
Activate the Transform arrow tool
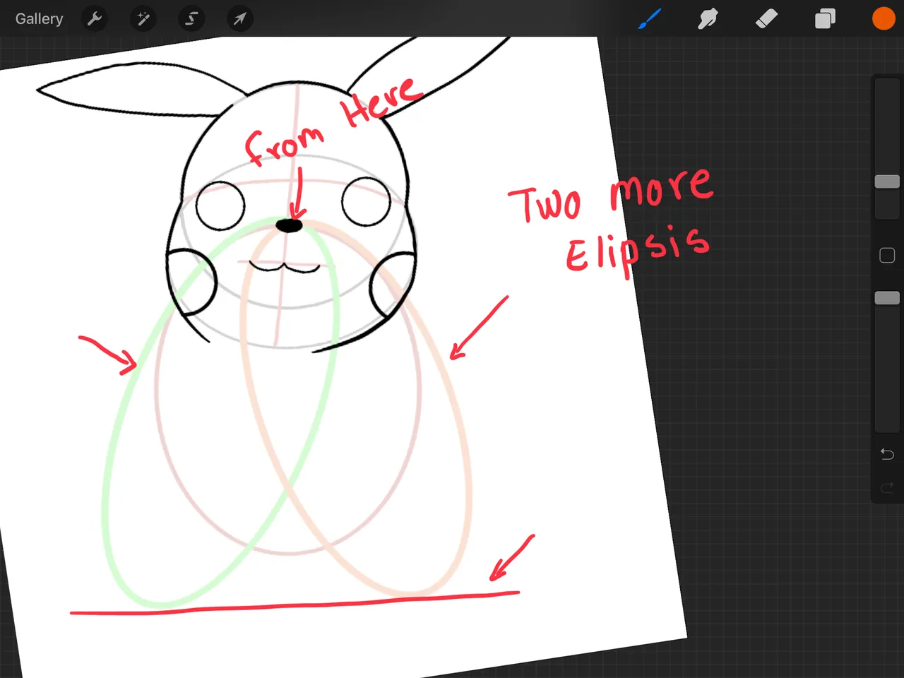(239, 19)
